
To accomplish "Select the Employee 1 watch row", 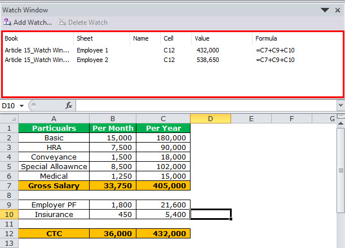I will pos(172,50).
